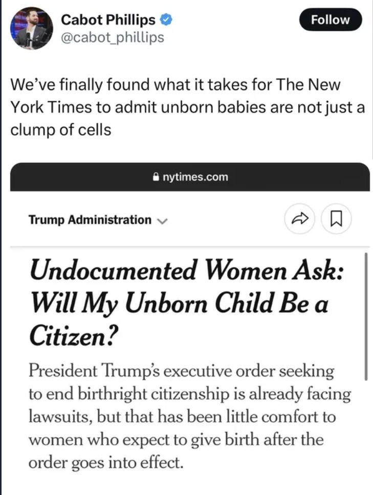Click the Follow button

point(331,19)
